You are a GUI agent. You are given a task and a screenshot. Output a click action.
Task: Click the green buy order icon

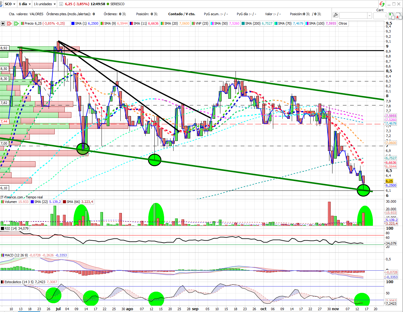coord(16,23)
